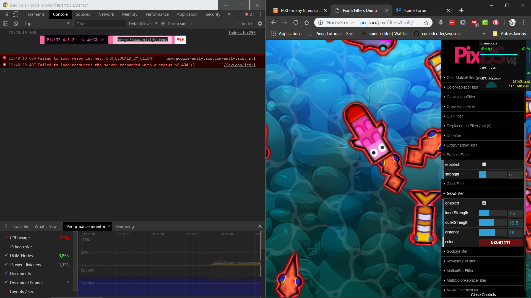Open the GlowFilter color 0x691111 swatch
This screenshot has width=531, height=298.
(501, 242)
